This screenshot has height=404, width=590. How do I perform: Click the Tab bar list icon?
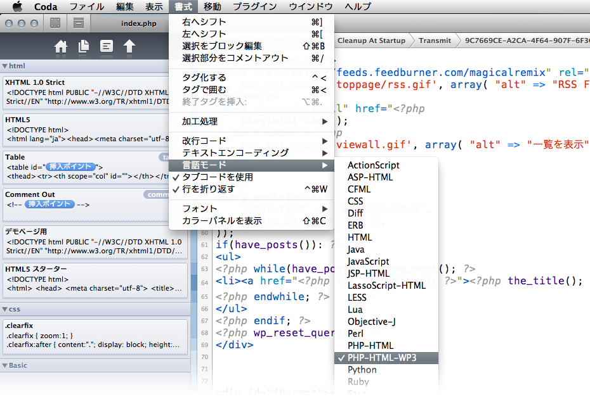coord(77,22)
